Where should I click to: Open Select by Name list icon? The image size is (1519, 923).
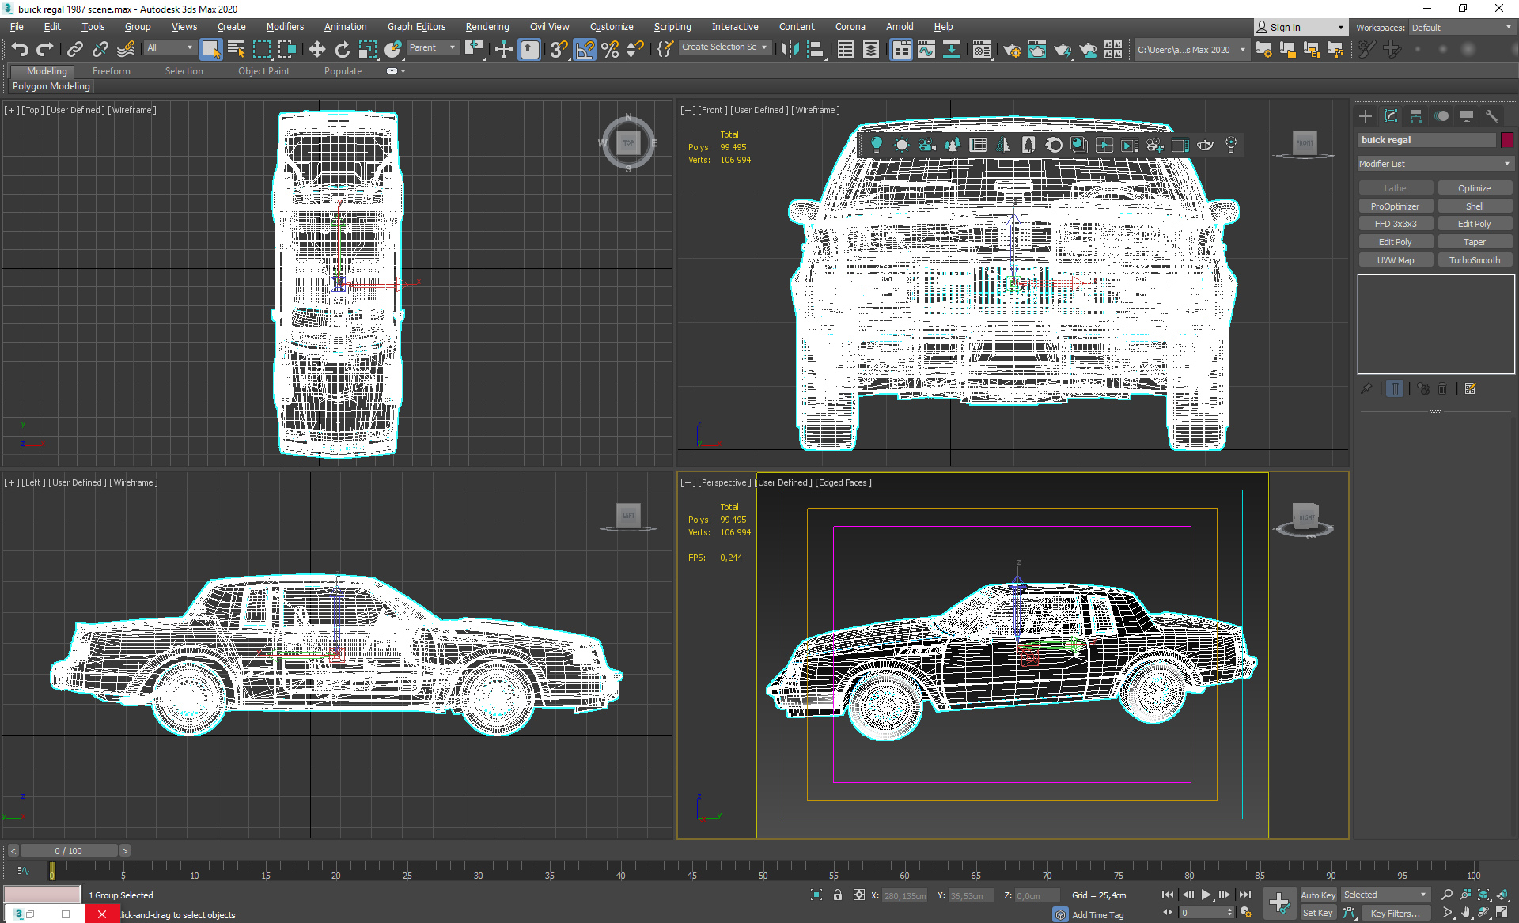[236, 50]
